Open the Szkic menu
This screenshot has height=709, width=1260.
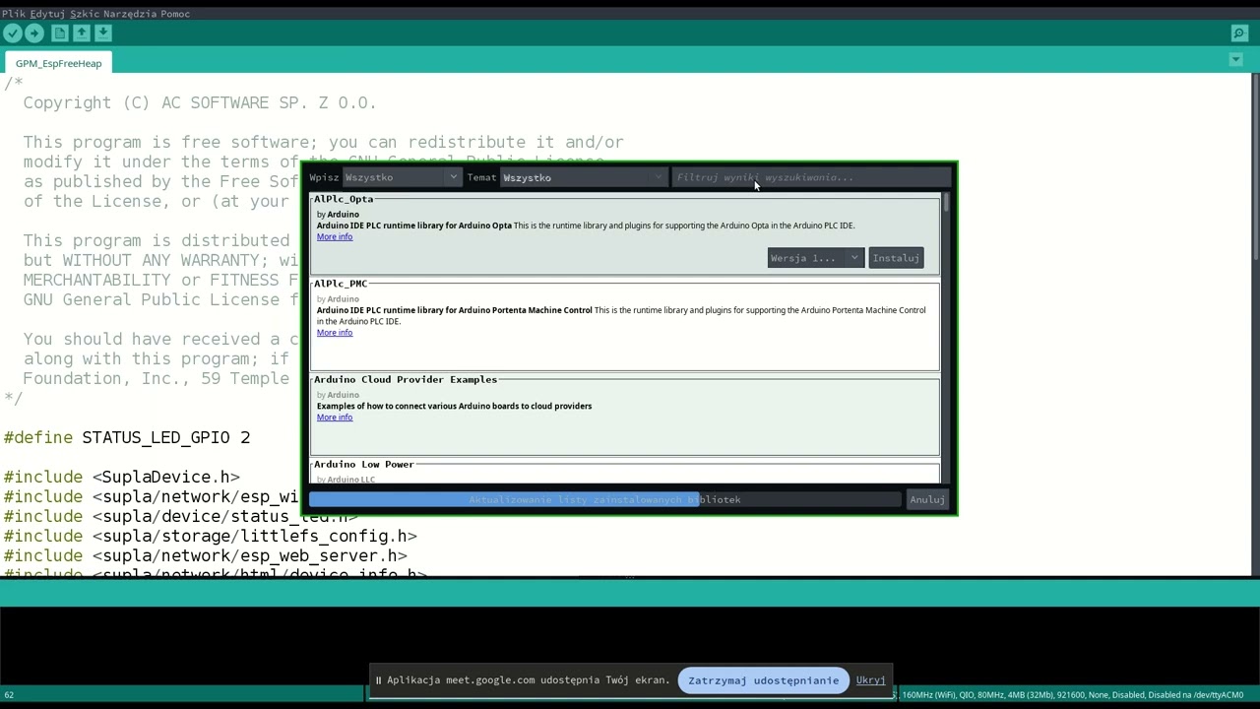pyautogui.click(x=84, y=14)
